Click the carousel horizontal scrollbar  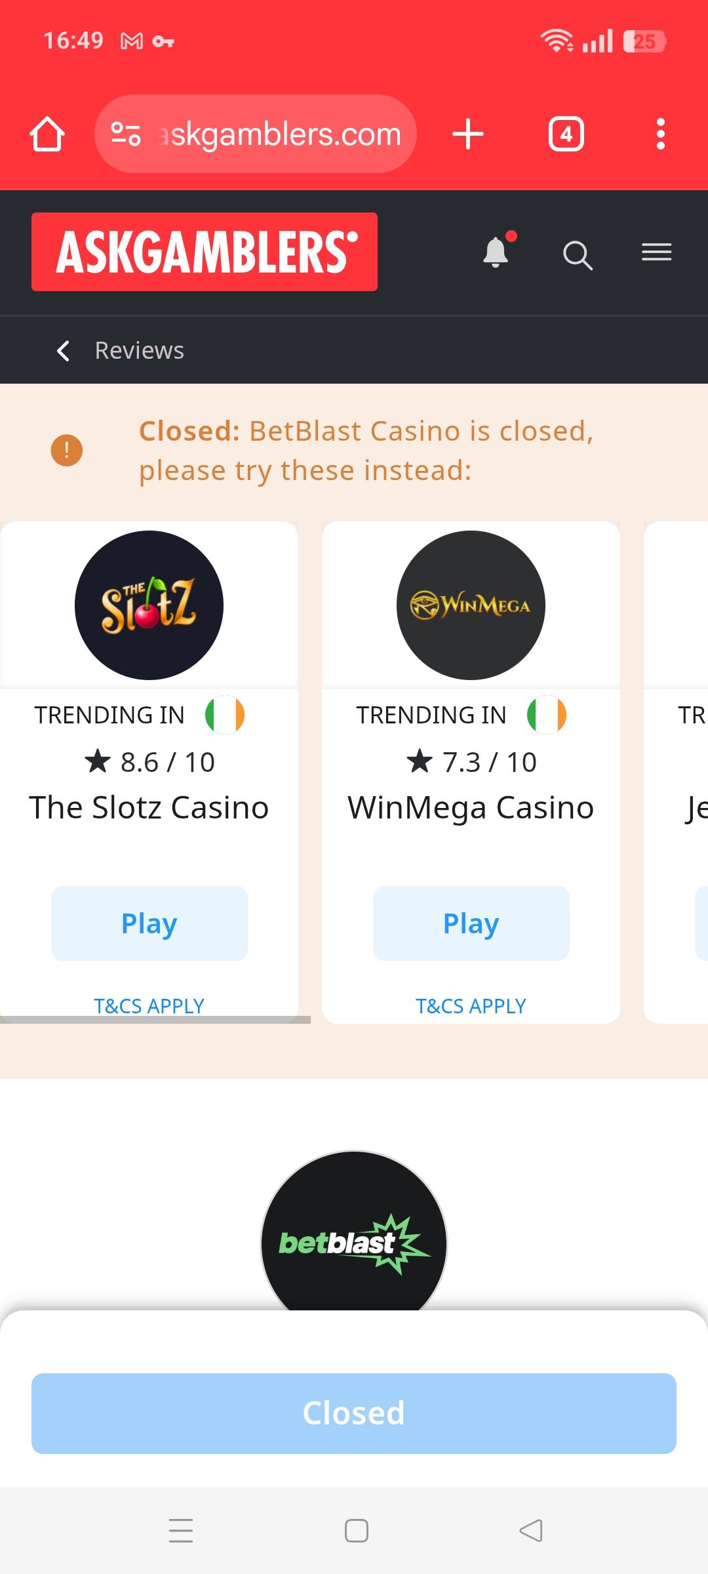coord(155,1020)
